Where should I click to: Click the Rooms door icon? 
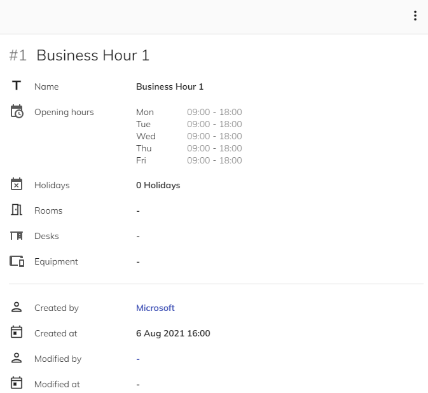coord(17,210)
